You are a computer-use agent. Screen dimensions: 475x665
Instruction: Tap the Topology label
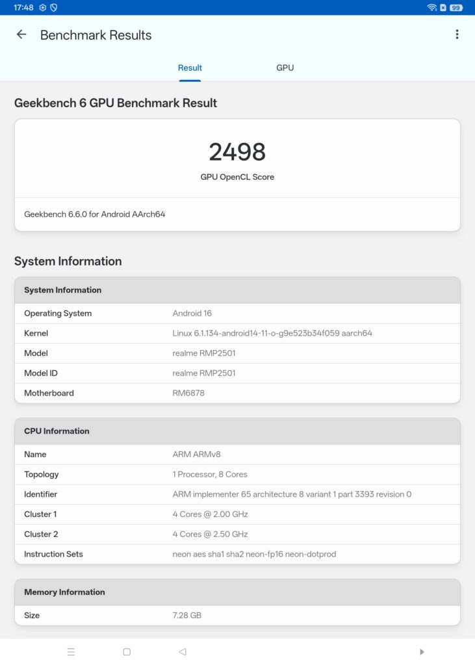(x=41, y=474)
